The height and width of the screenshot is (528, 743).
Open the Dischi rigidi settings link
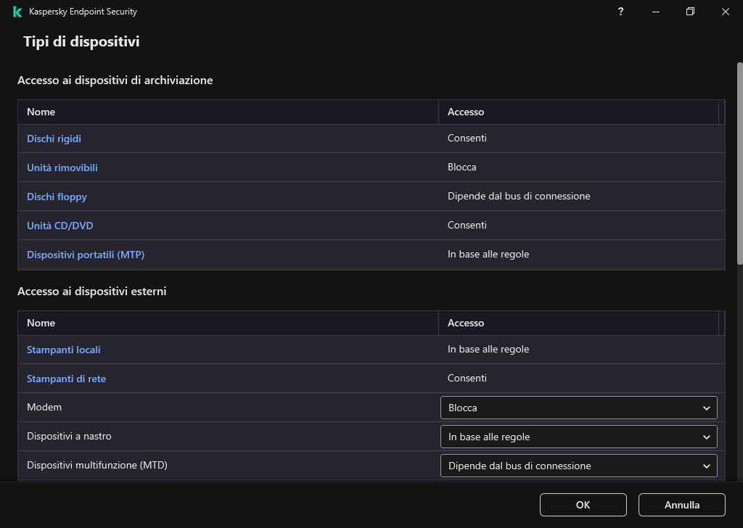point(54,139)
